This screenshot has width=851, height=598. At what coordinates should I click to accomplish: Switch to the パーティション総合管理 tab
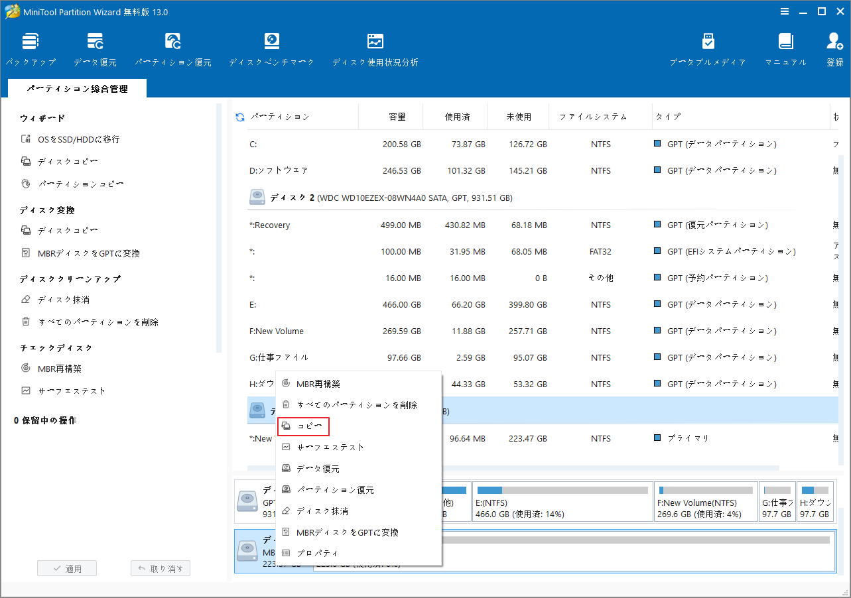(76, 88)
